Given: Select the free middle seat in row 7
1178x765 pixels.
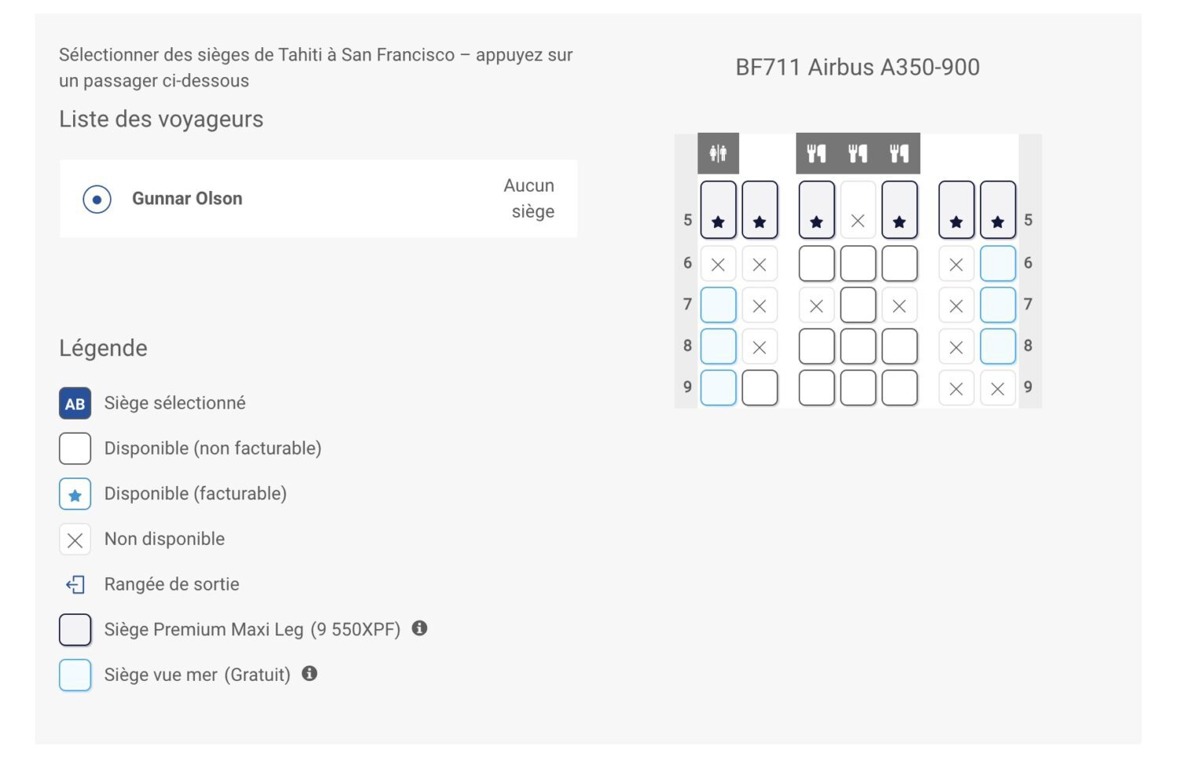Looking at the screenshot, I should tap(858, 305).
